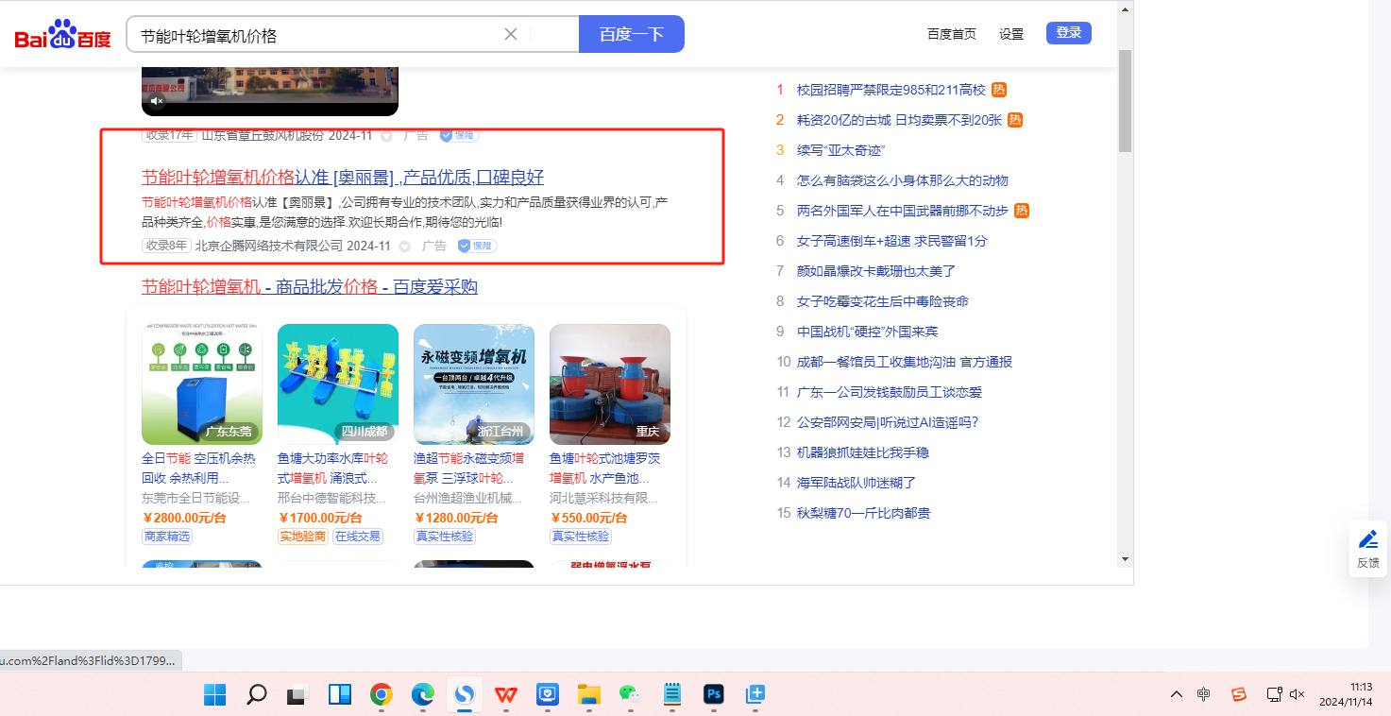Click the Baidu logo
Viewport: 1391px width, 716px height.
62,35
